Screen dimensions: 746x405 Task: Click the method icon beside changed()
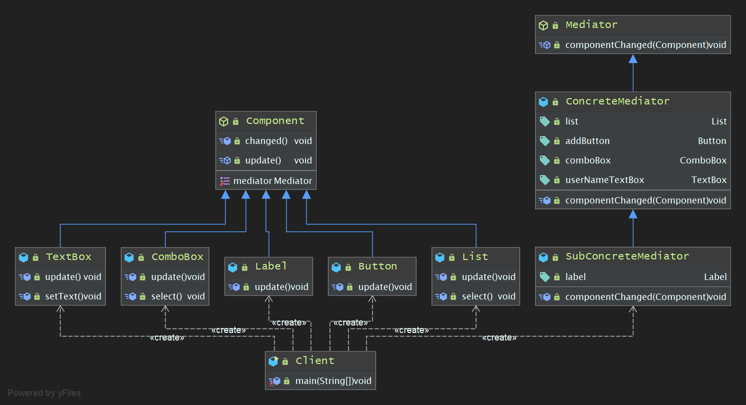click(x=225, y=141)
